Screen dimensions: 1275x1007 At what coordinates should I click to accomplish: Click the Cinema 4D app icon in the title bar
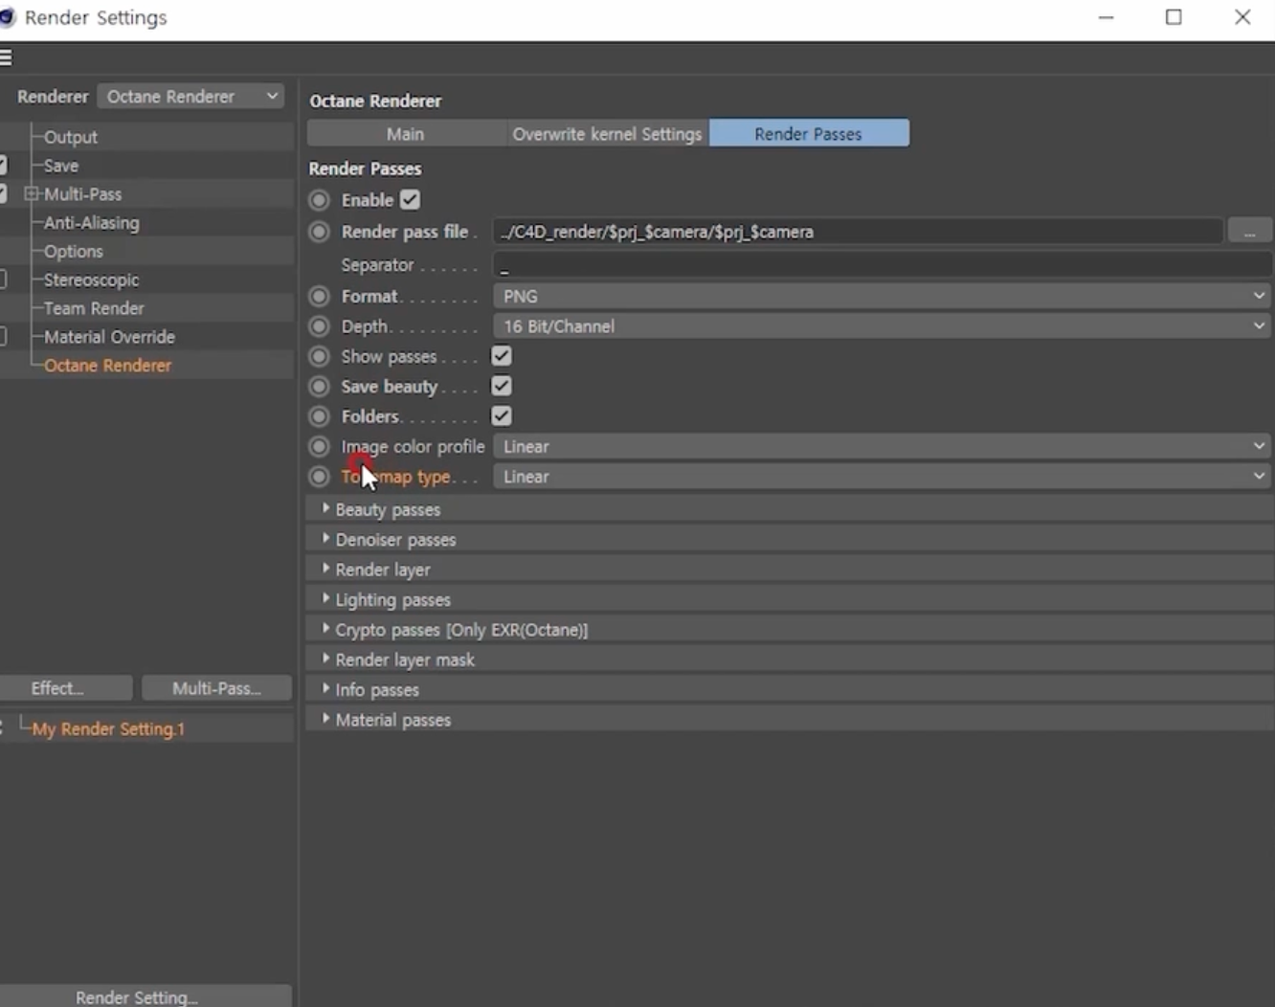click(x=7, y=17)
